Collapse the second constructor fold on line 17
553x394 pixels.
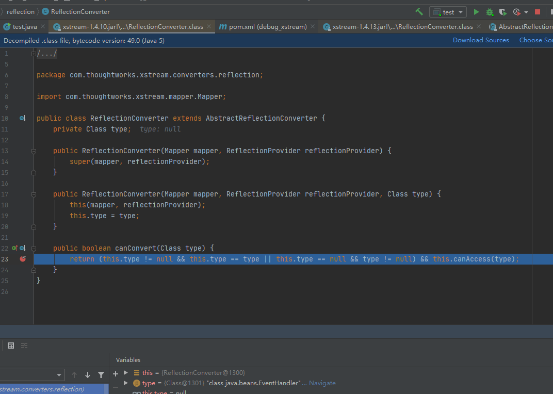[x=34, y=195]
